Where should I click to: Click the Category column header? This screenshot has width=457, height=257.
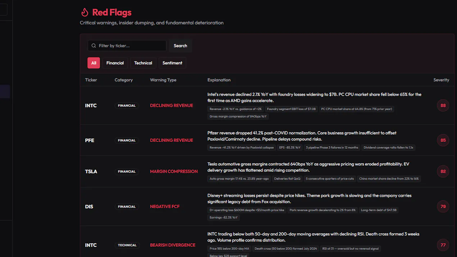tap(124, 80)
